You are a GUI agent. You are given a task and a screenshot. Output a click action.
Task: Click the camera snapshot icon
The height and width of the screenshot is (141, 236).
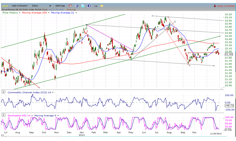[96, 6]
